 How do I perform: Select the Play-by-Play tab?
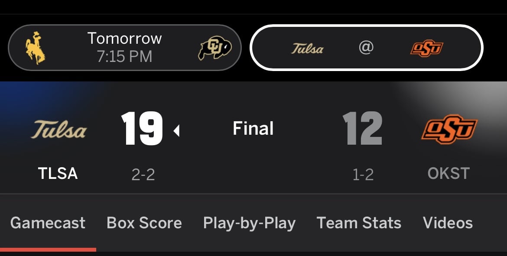[249, 223]
